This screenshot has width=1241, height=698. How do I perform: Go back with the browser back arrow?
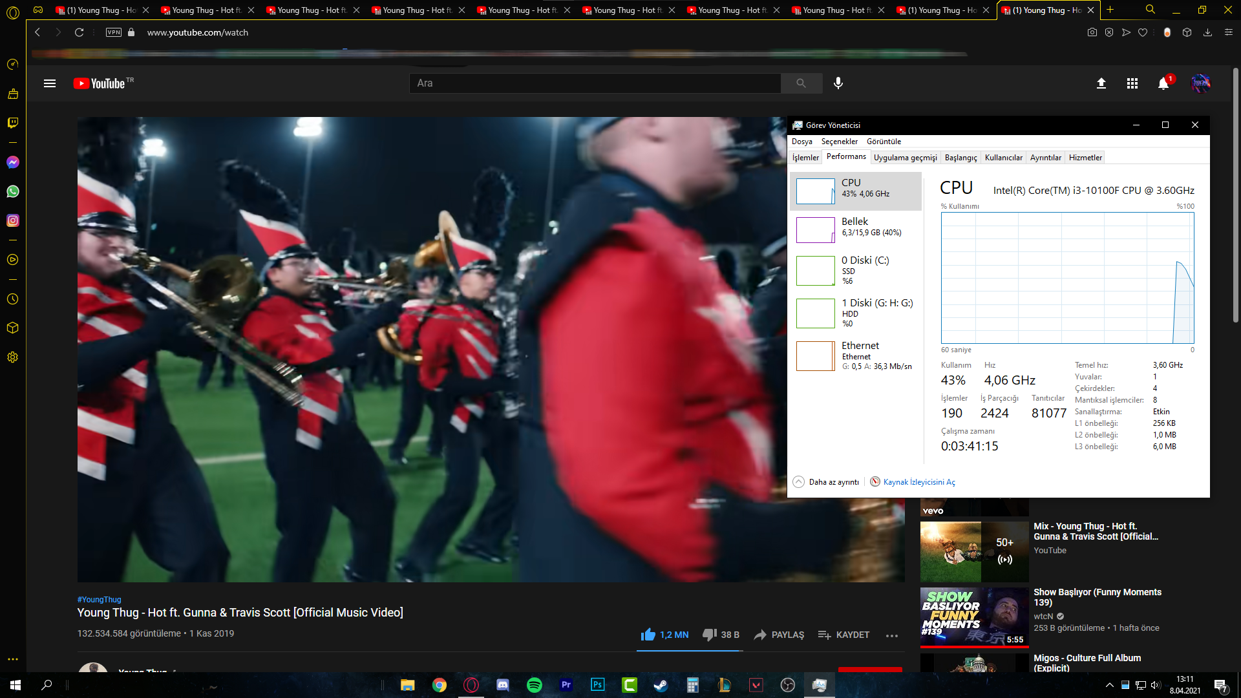coord(37,32)
